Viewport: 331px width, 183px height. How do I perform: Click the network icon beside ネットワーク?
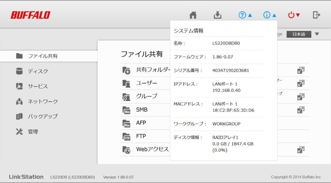(19, 101)
